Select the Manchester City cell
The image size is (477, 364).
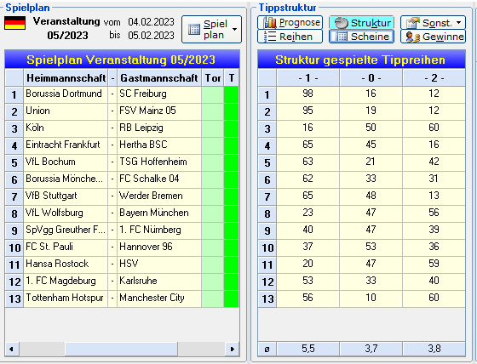click(x=159, y=299)
